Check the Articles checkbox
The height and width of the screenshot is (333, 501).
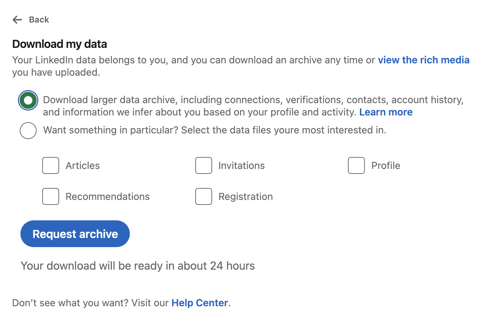(x=50, y=165)
